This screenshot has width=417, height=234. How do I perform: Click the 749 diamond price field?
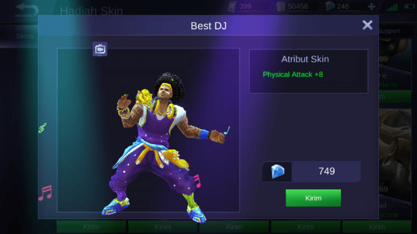pyautogui.click(x=311, y=171)
